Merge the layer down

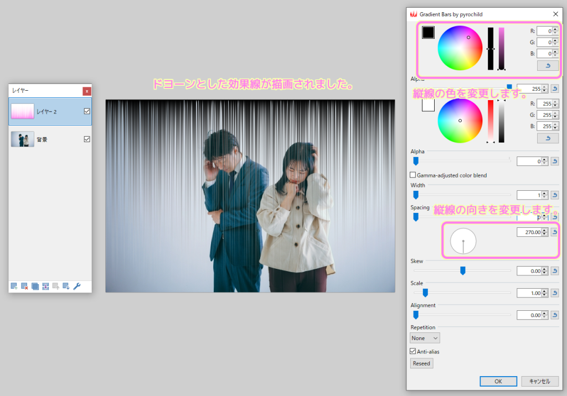45,286
